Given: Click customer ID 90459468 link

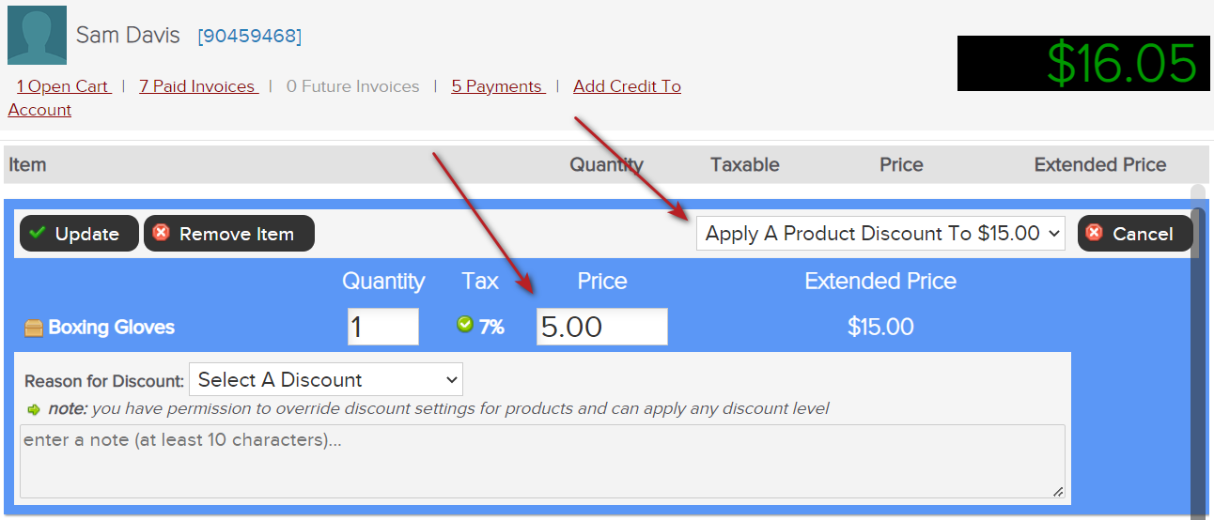Looking at the screenshot, I should pyautogui.click(x=249, y=37).
